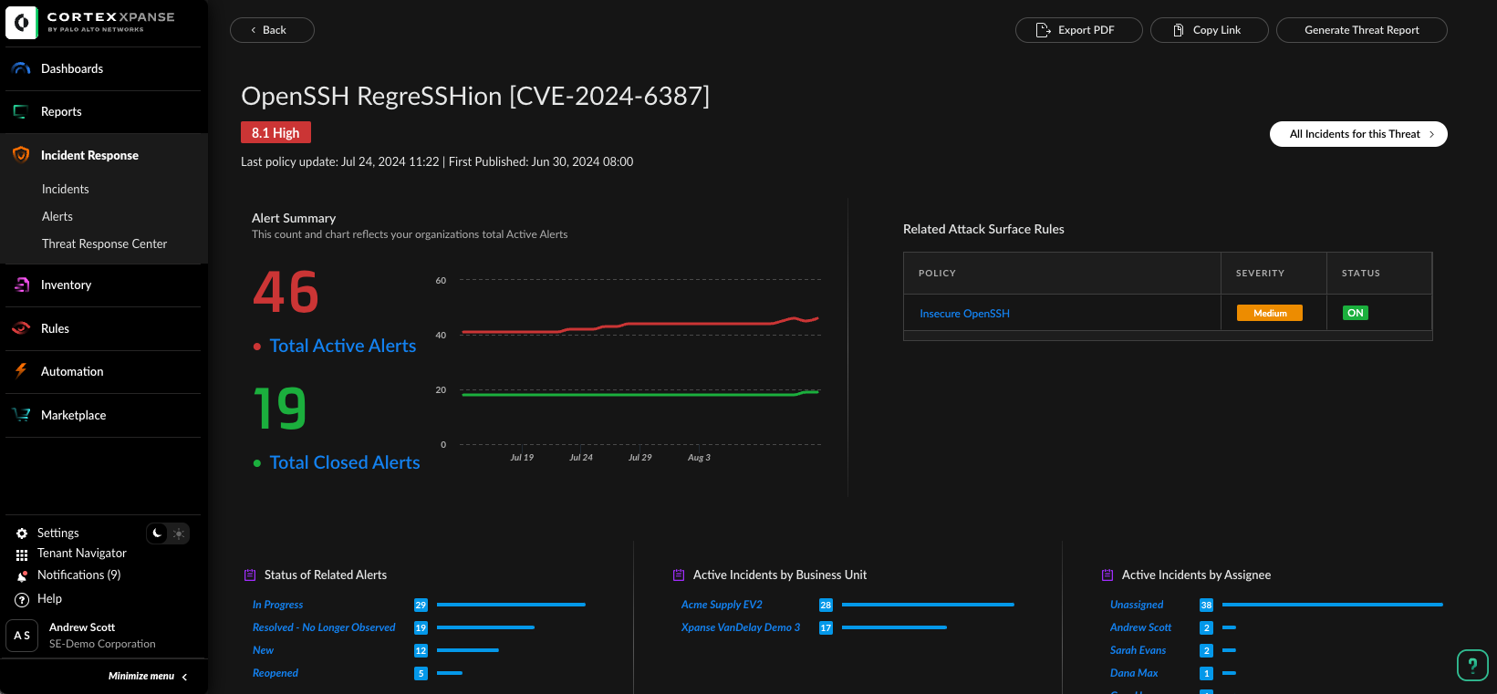1497x694 pixels.
Task: Click the Automation lightning bolt icon
Action: (x=21, y=371)
